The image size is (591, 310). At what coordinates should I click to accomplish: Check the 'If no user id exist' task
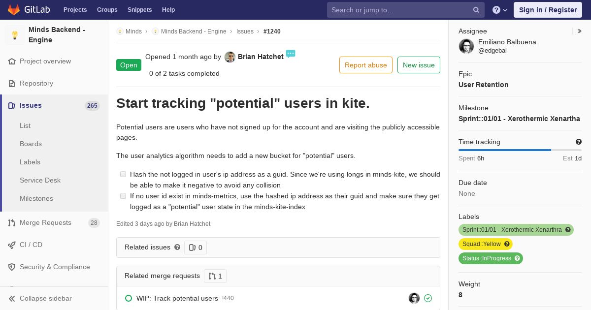point(123,196)
